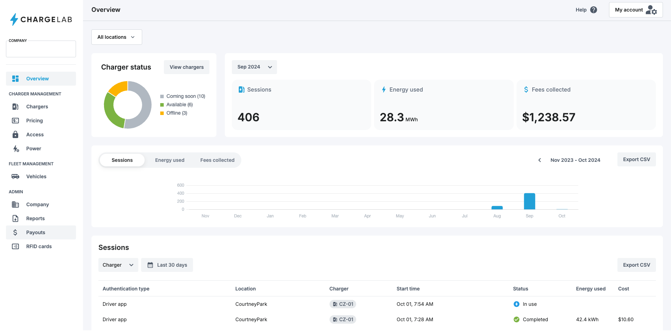Click the Help question mark icon

coord(594,10)
